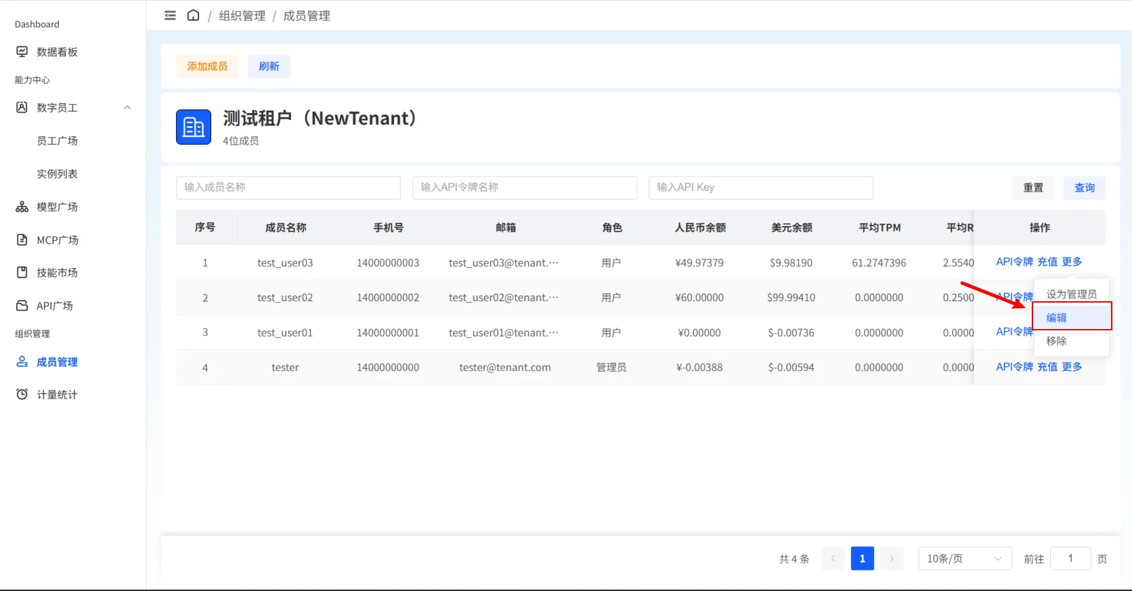
Task: Click the 人民币余额 column header
Action: [x=700, y=227]
